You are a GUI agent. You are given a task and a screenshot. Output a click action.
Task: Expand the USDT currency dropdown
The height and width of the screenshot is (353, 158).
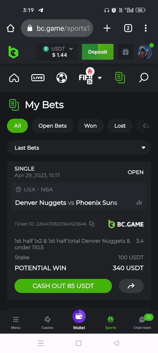[x=57, y=52]
